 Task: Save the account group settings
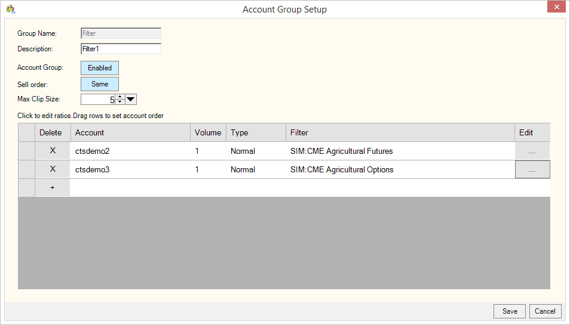point(510,311)
